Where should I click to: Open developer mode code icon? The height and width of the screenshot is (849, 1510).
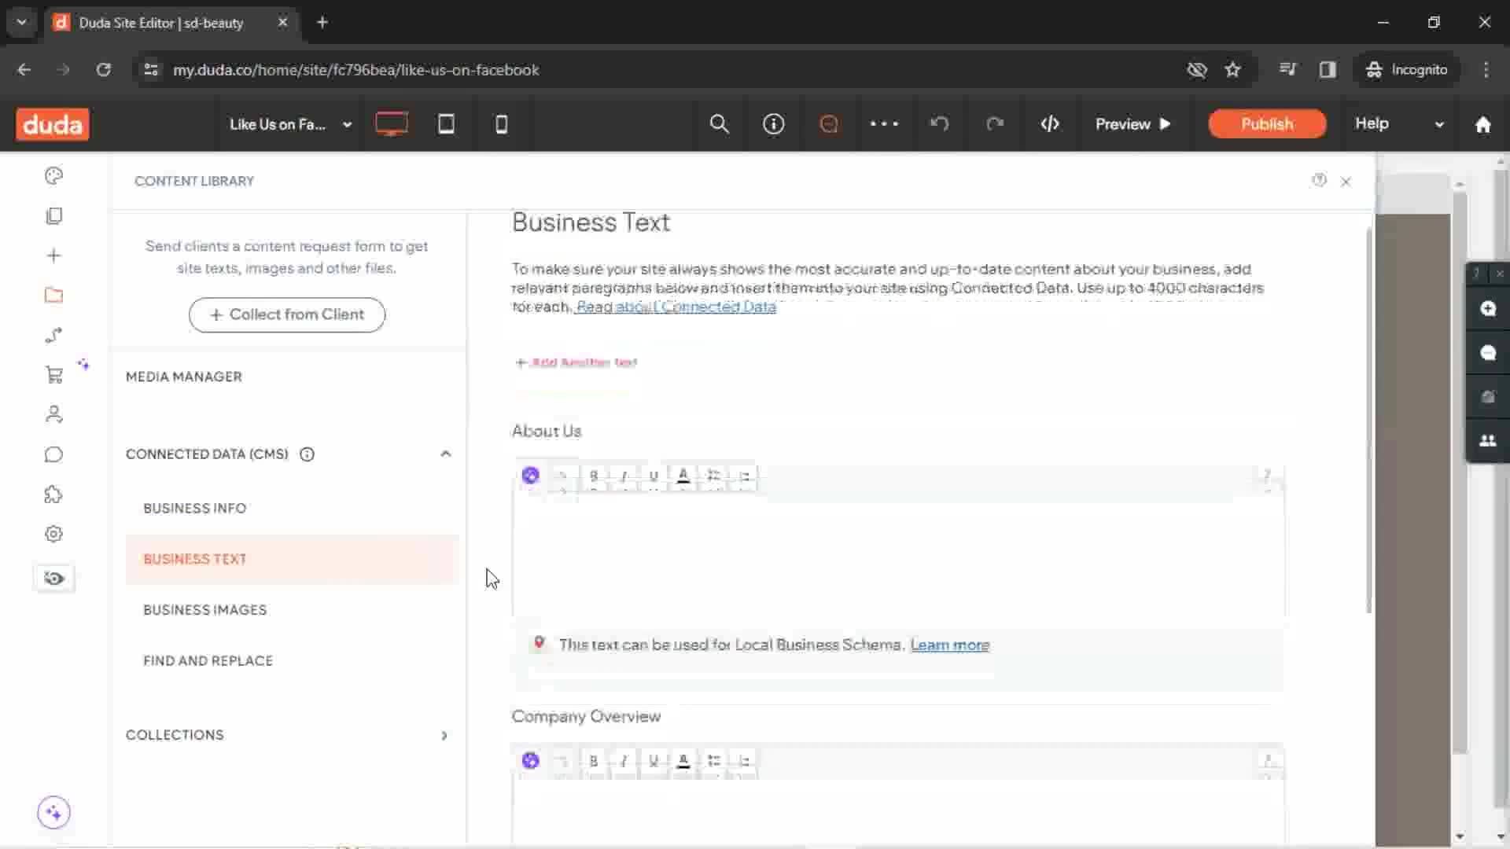tap(1050, 124)
